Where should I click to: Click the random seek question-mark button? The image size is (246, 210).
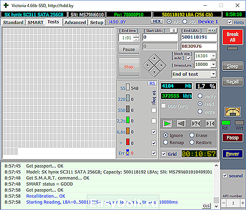point(196,124)
